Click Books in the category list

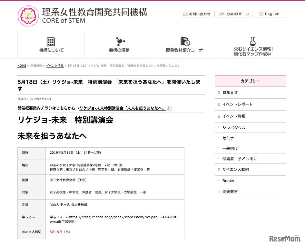[x=228, y=181]
